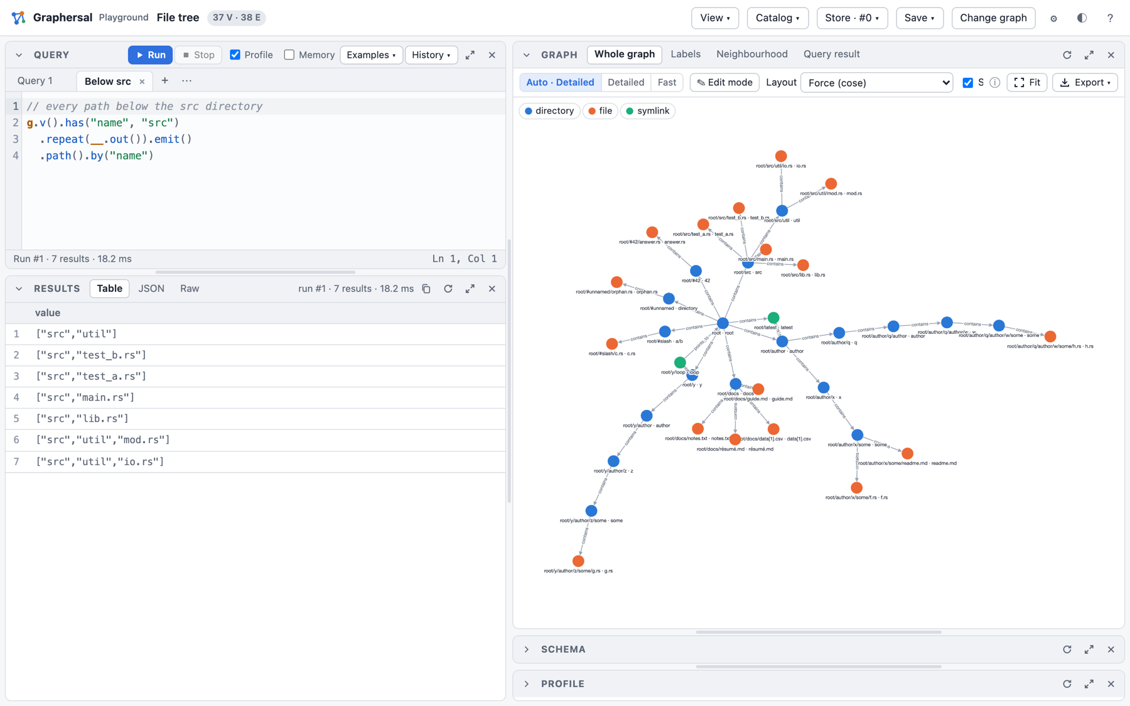Open the Catalog dropdown
Screen dimensions: 1130x706
coord(778,18)
